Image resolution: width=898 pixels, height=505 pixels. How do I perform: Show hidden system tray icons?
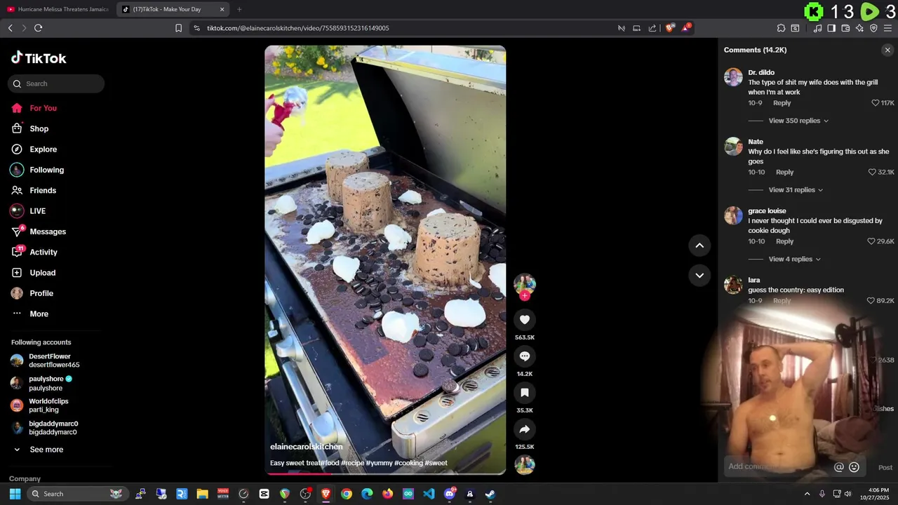pyautogui.click(x=807, y=494)
